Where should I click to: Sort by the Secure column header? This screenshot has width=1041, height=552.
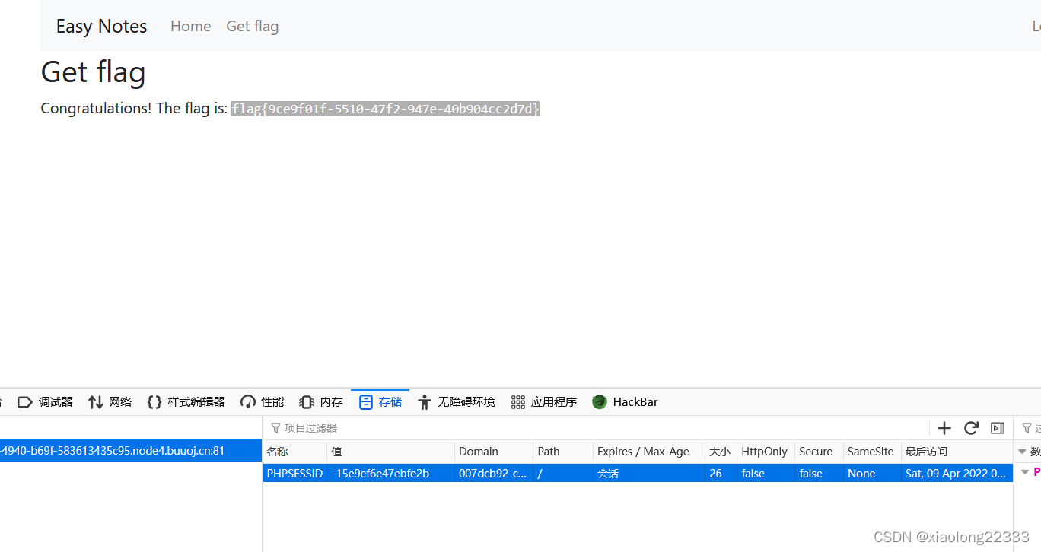pos(820,452)
